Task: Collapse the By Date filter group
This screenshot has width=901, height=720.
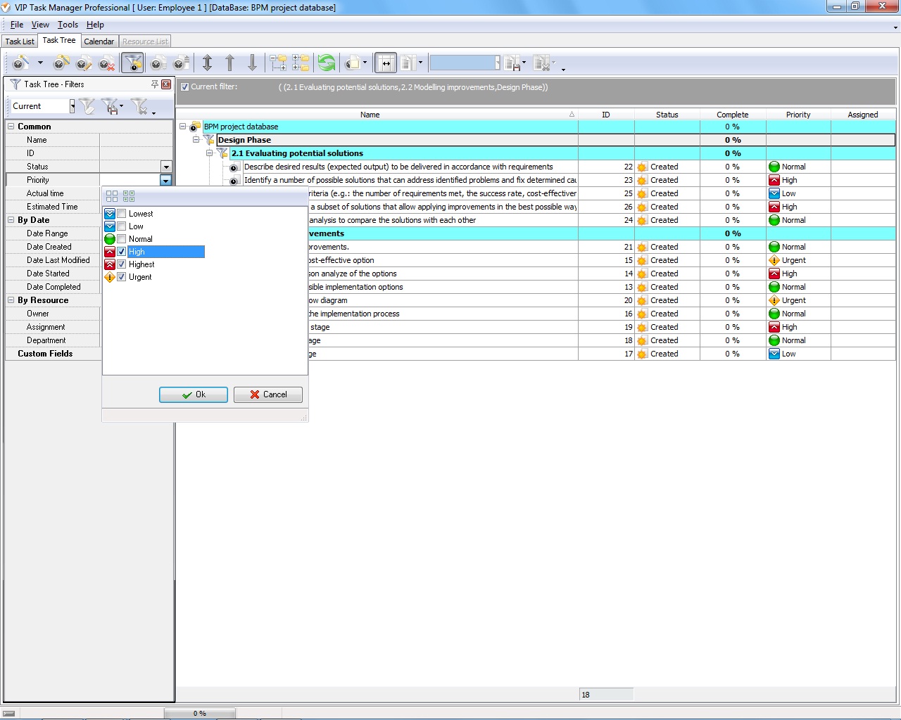Action: (x=11, y=220)
